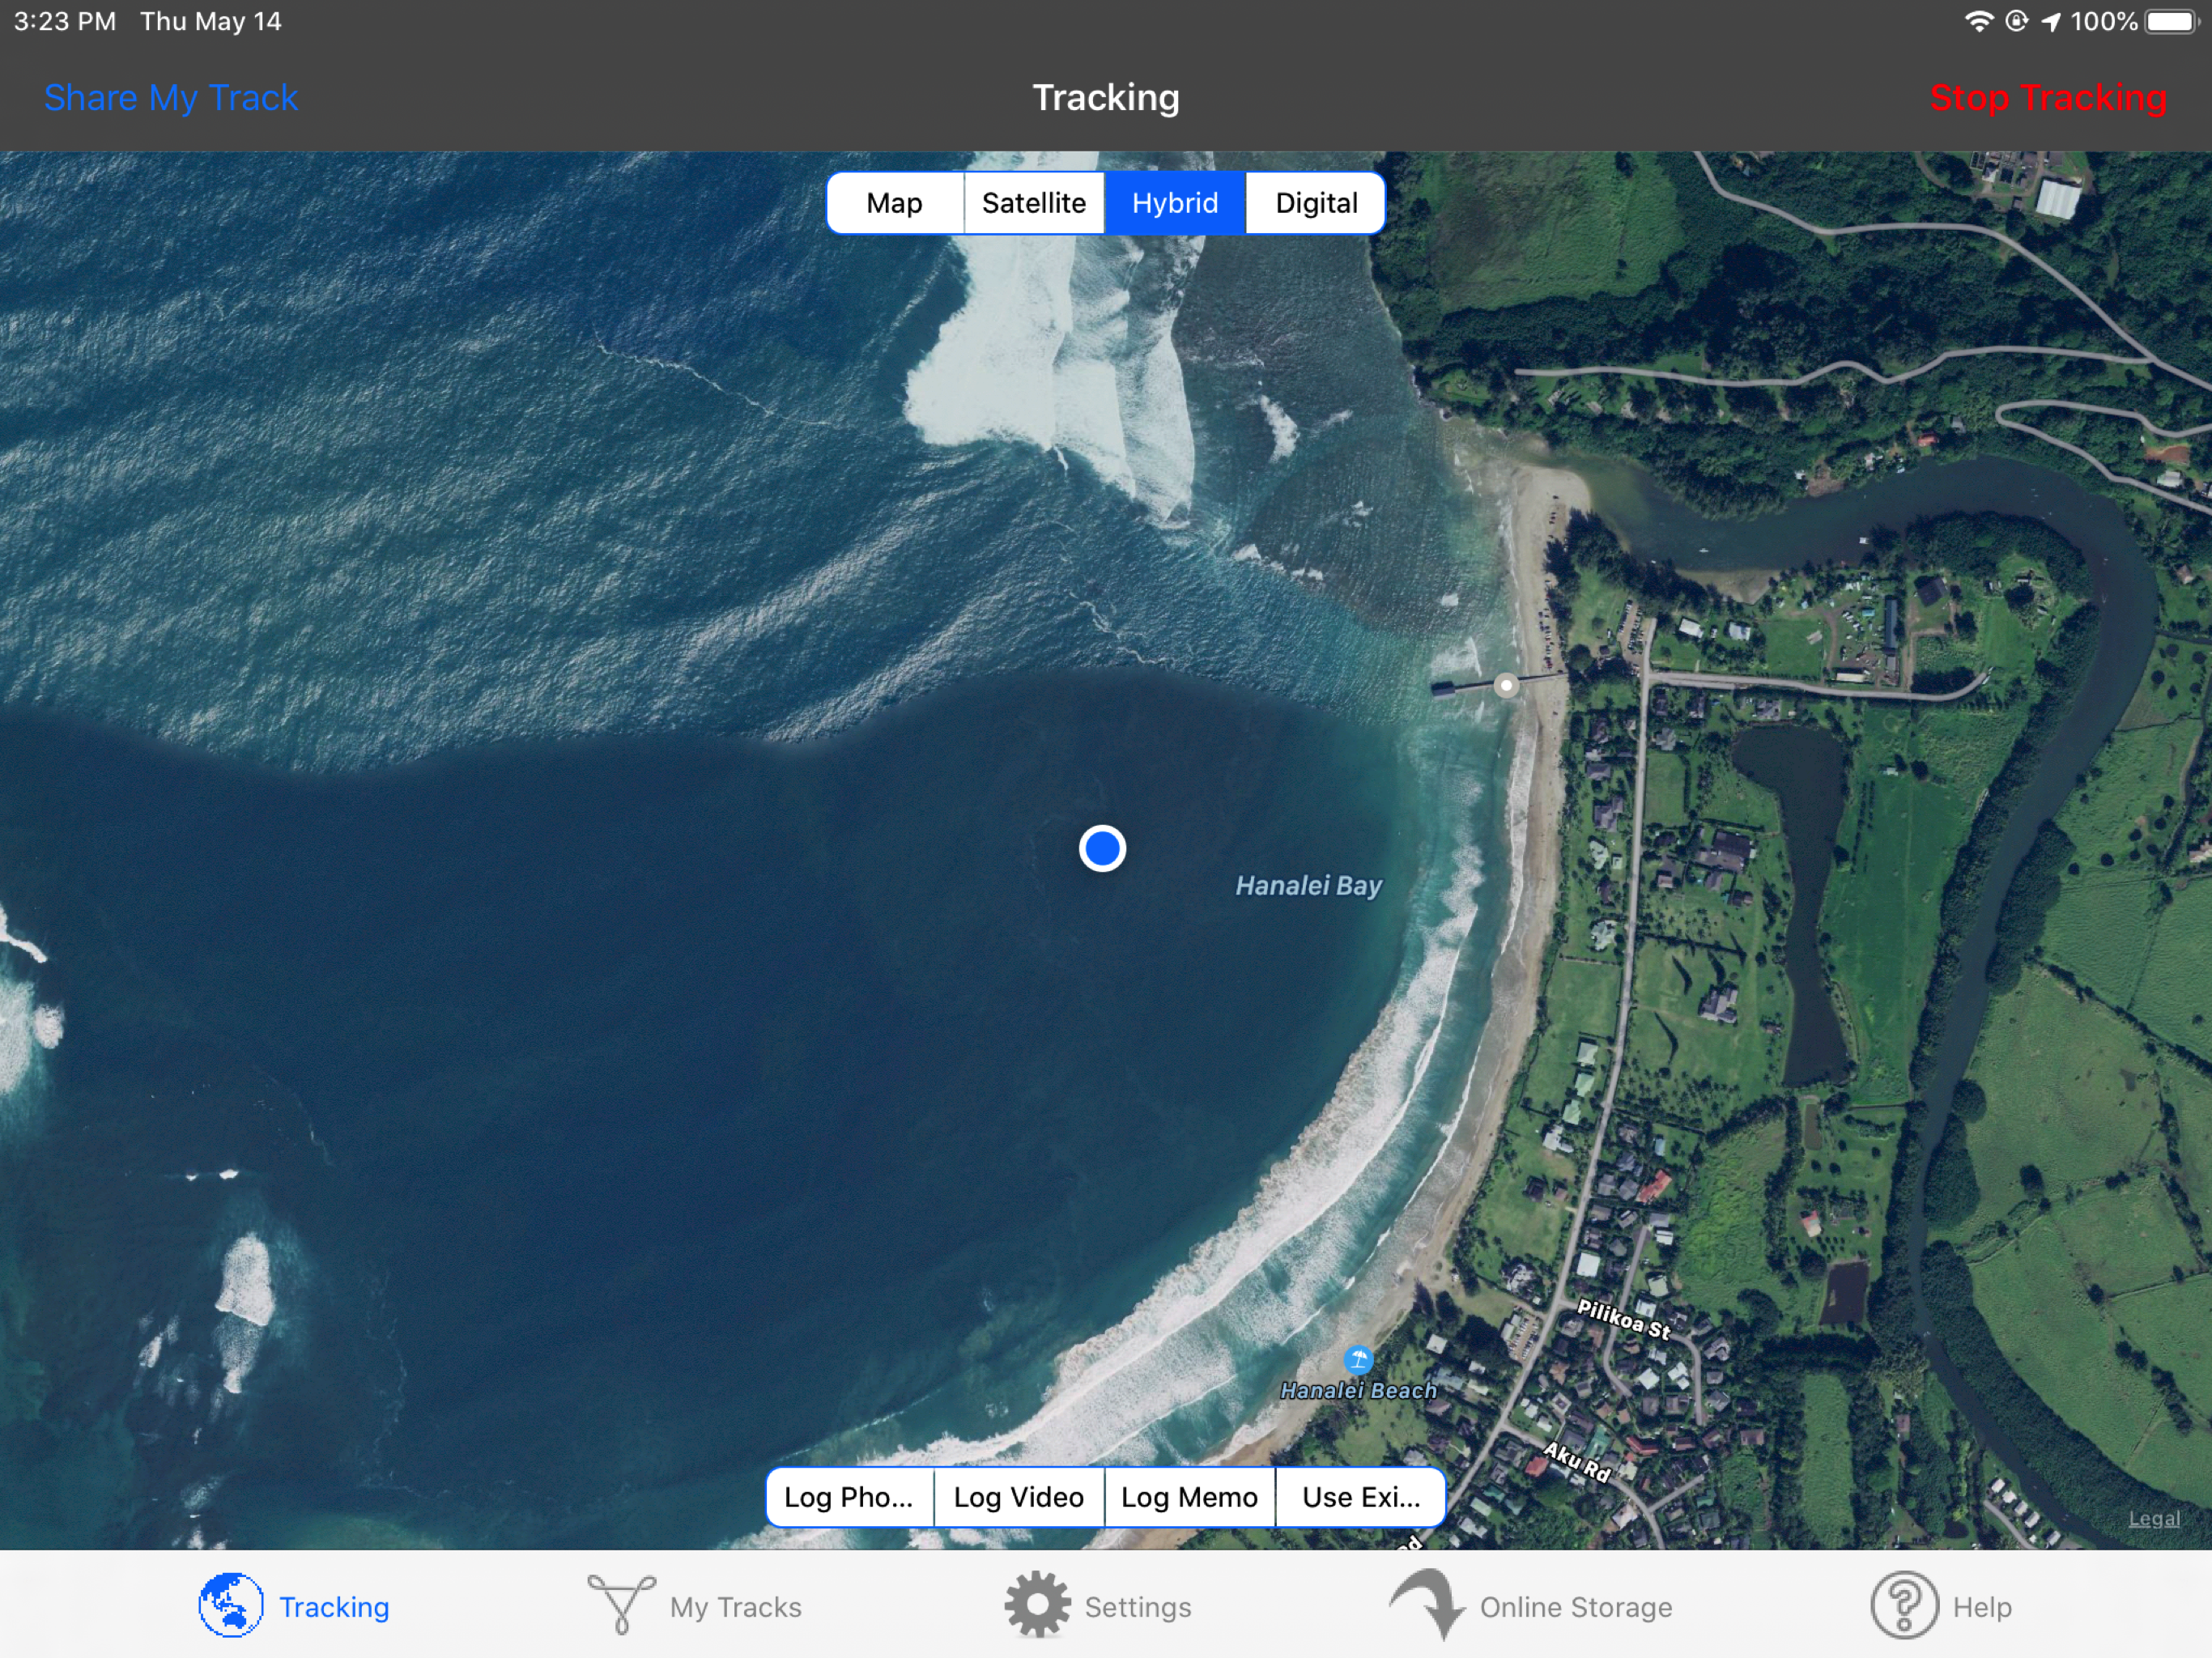The height and width of the screenshot is (1658, 2212).
Task: Tap the gray pier waypoint marker
Action: tap(1505, 686)
